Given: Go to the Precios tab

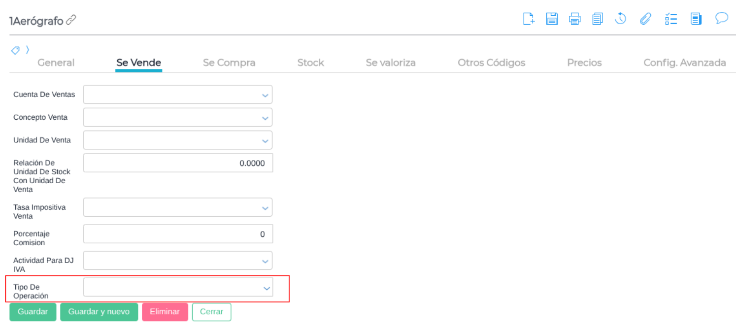Looking at the screenshot, I should [584, 63].
